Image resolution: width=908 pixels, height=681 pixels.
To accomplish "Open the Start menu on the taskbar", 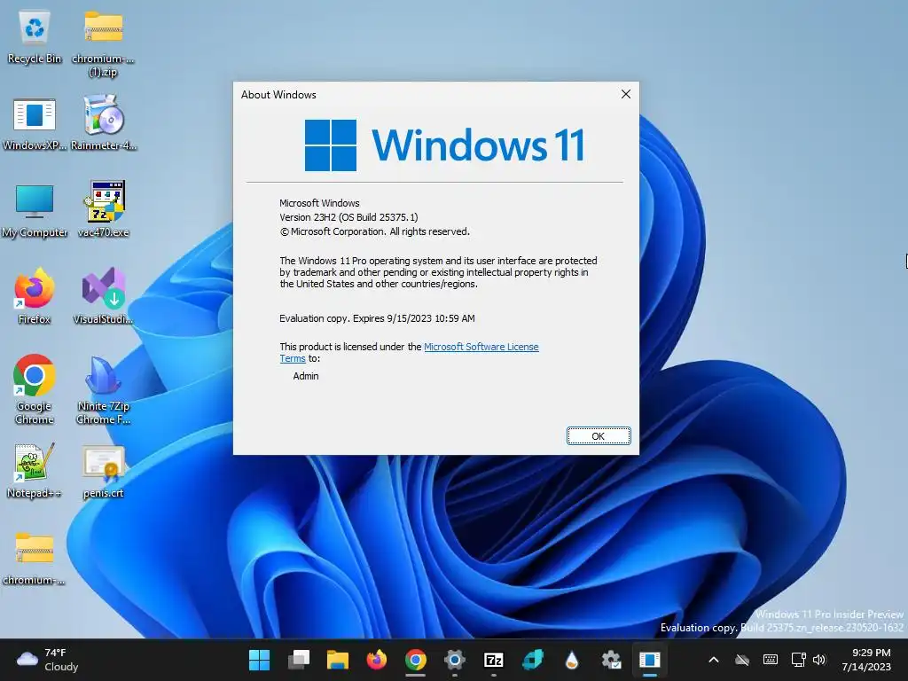I will click(x=259, y=660).
